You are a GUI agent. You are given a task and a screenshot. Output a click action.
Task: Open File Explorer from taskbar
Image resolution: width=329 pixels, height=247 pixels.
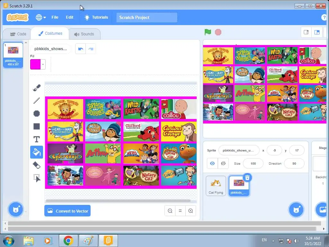pyautogui.click(x=29, y=241)
